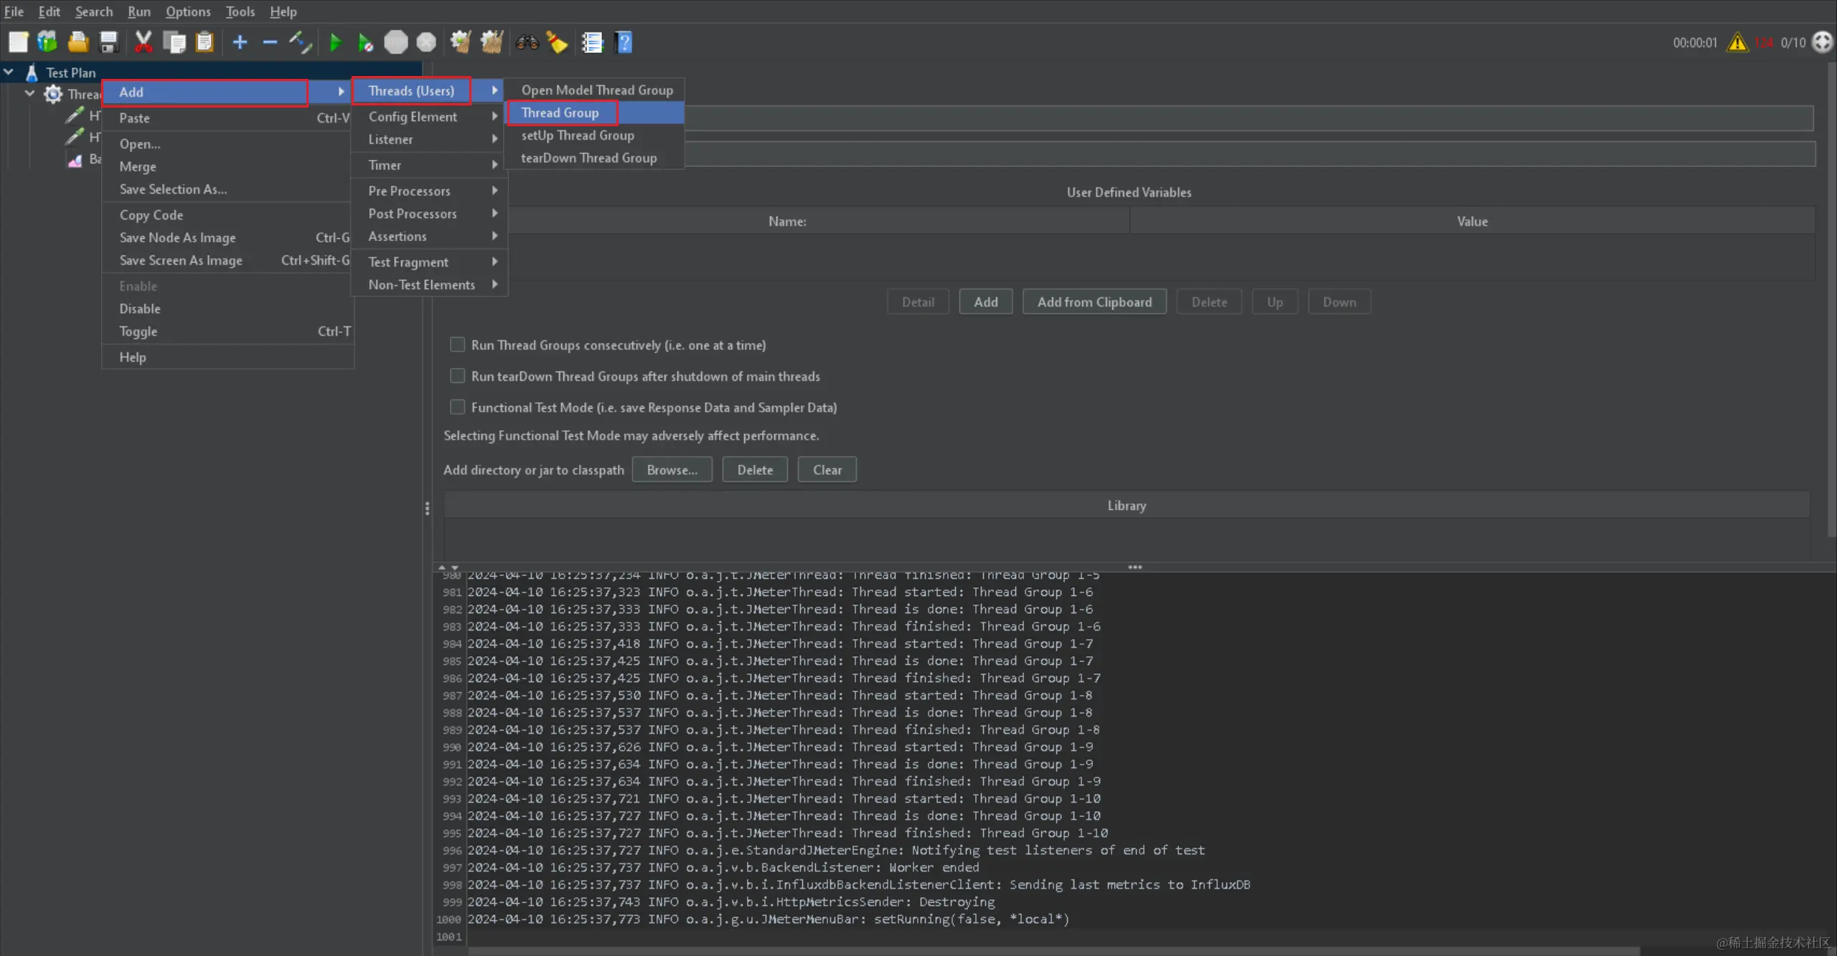Collapse all nodes with the minus icon
The width and height of the screenshot is (1837, 956).
(270, 42)
